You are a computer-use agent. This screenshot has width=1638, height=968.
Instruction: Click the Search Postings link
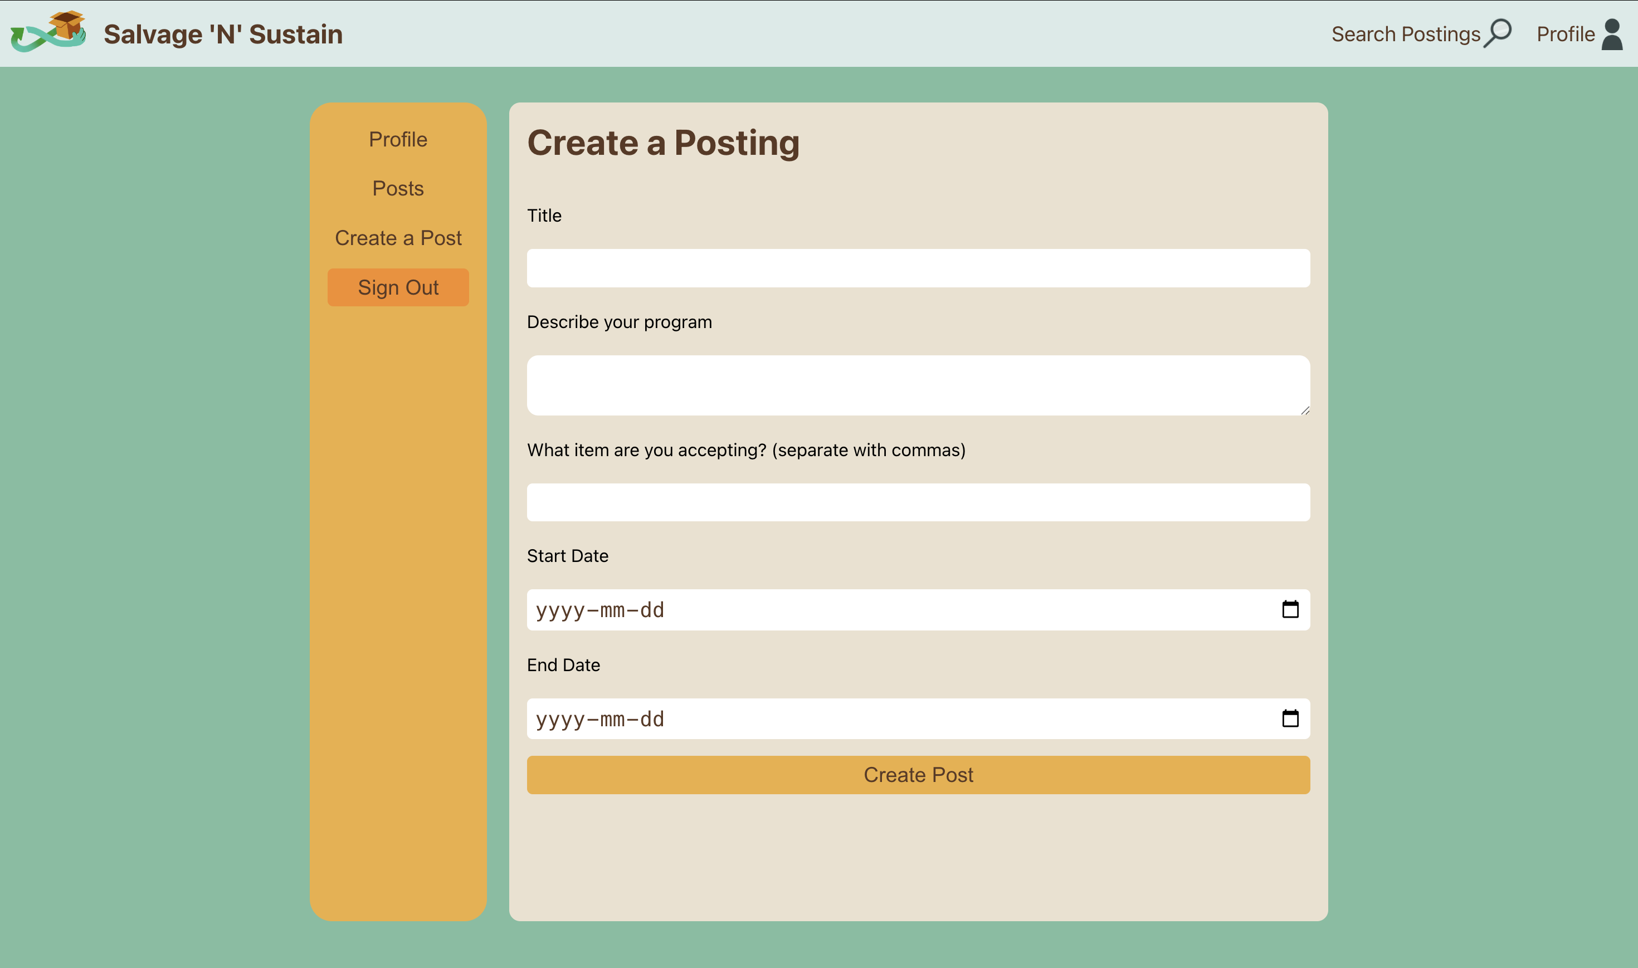[1405, 34]
